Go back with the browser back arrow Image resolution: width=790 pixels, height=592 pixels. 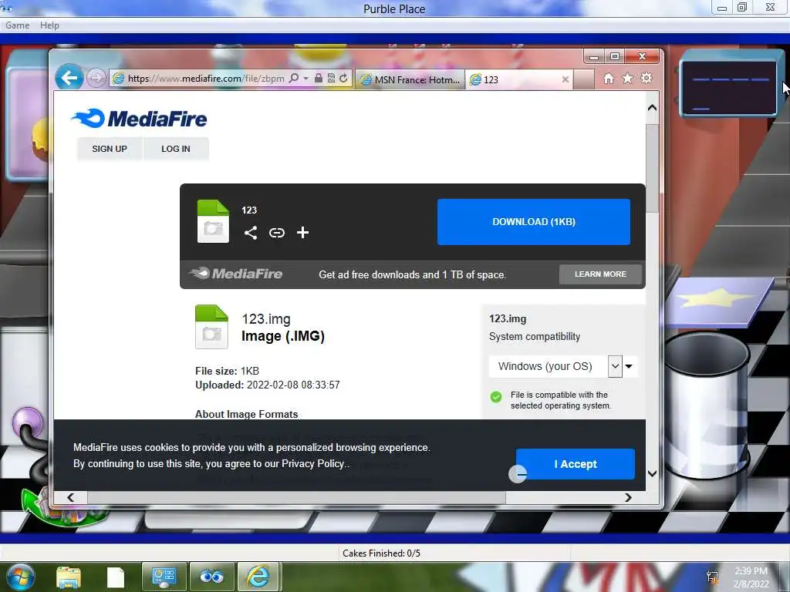(x=69, y=78)
